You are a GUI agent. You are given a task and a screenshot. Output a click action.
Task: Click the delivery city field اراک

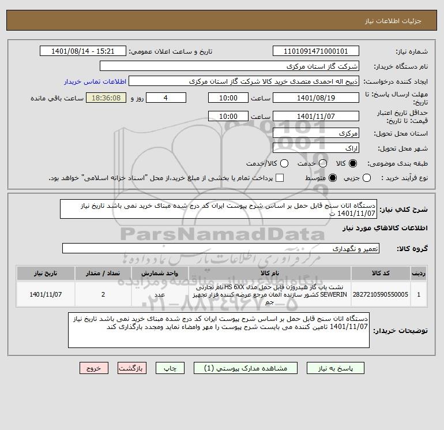(x=316, y=148)
